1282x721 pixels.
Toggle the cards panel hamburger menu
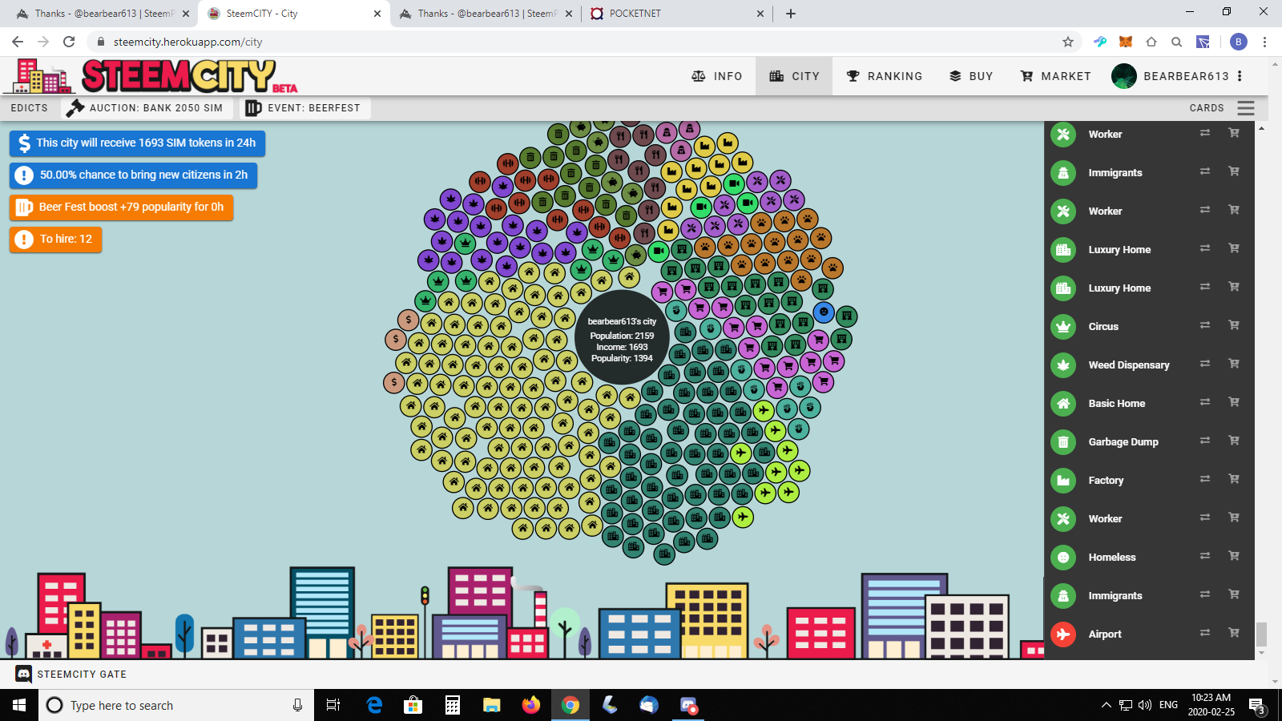(1245, 108)
